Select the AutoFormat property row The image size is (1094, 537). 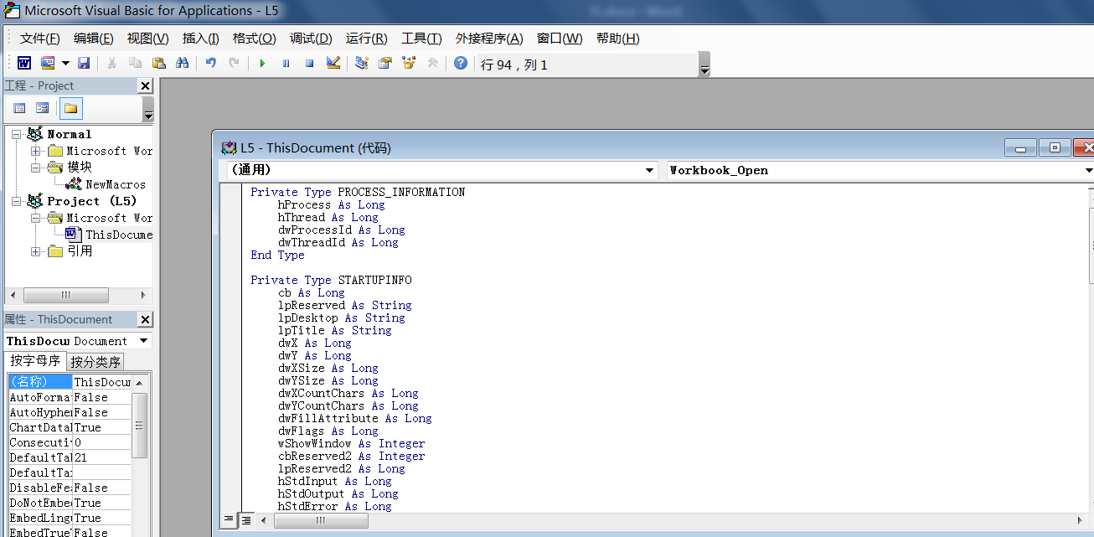[70, 397]
